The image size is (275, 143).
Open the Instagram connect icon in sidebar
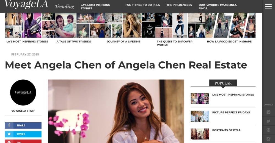[x=268, y=139]
